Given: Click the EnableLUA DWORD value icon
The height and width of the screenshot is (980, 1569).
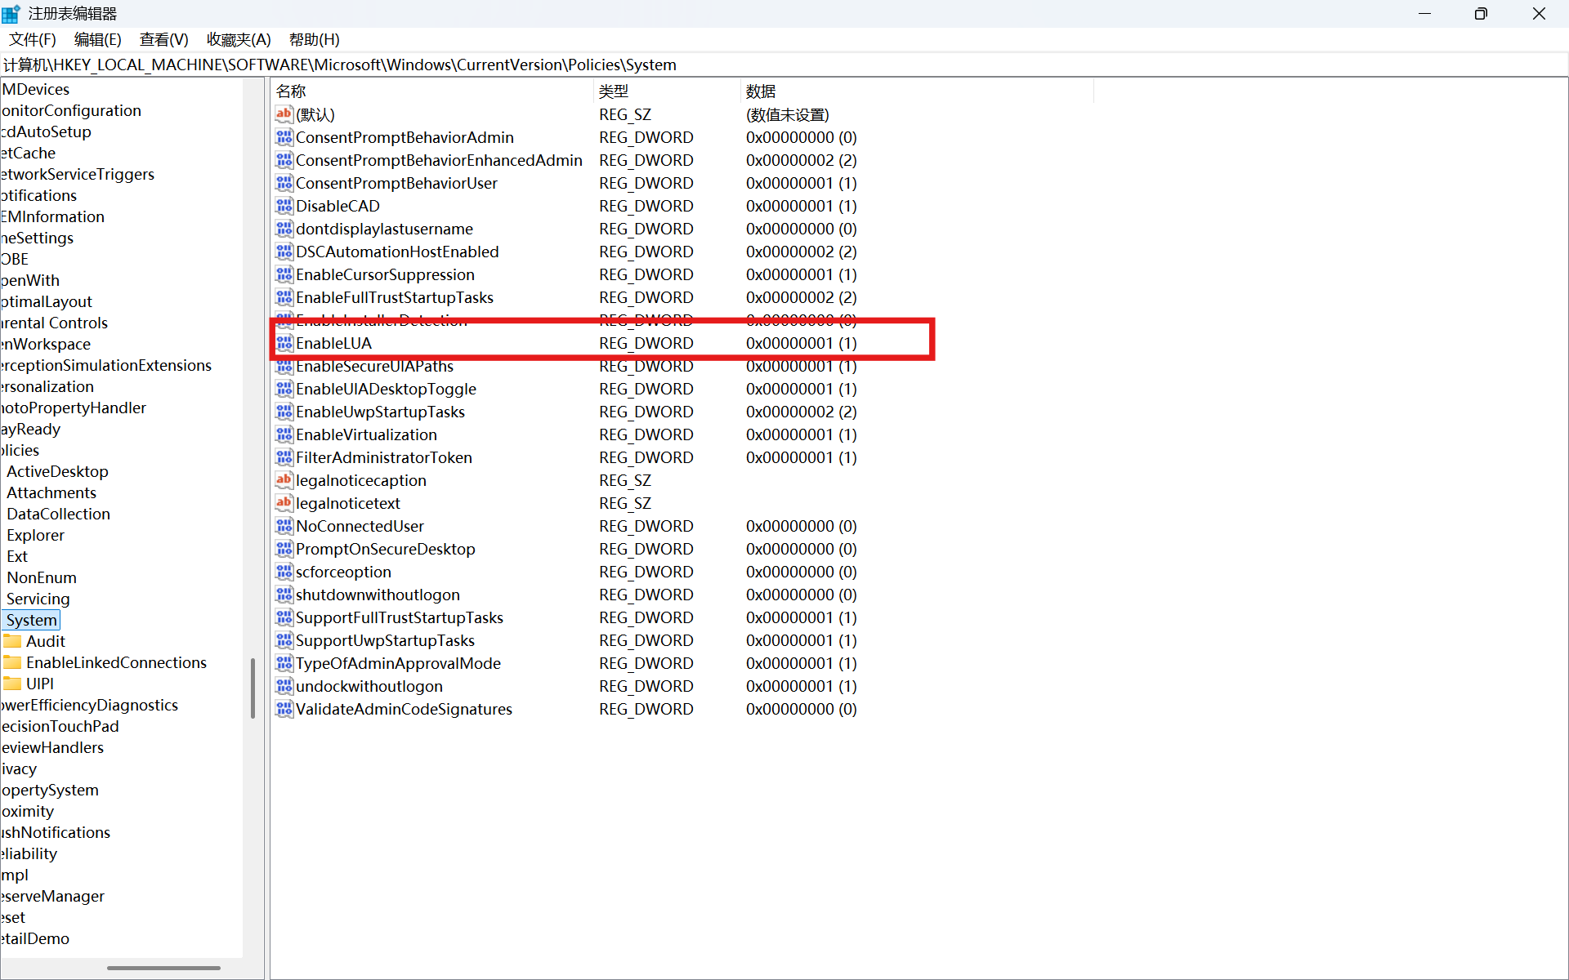Looking at the screenshot, I should pos(284,343).
